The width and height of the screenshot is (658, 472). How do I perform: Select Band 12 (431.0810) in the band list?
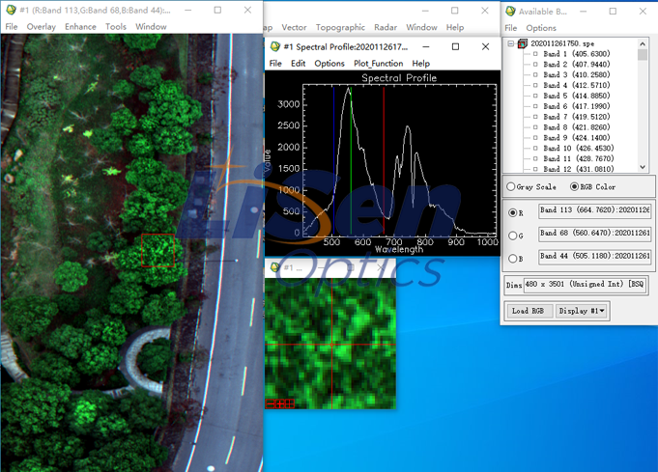tap(578, 169)
